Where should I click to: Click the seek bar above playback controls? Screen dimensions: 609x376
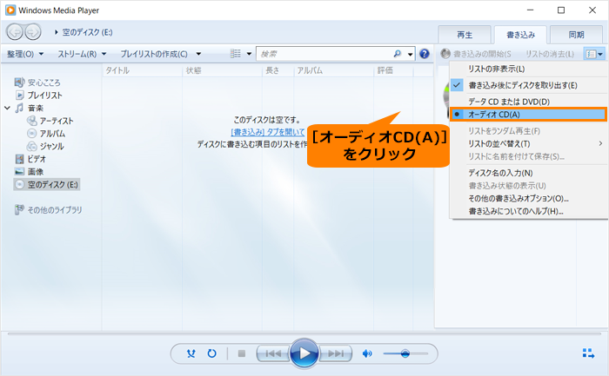pyautogui.click(x=304, y=333)
